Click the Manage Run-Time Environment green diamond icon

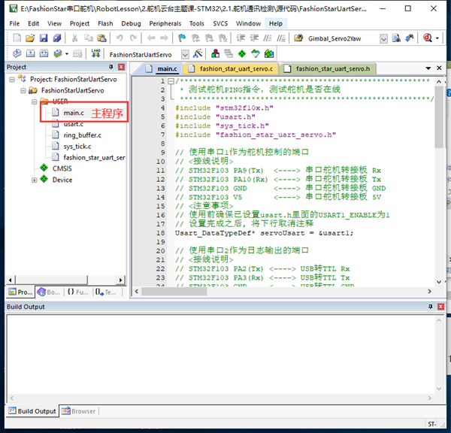242,54
